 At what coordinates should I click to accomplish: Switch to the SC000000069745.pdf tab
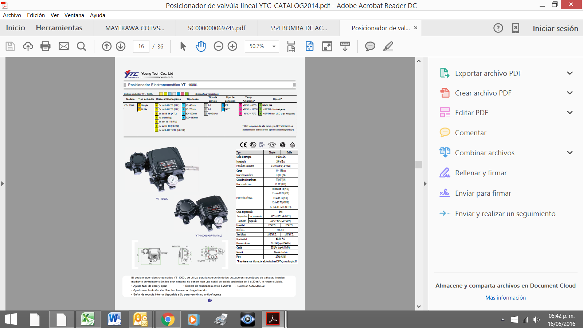217,28
